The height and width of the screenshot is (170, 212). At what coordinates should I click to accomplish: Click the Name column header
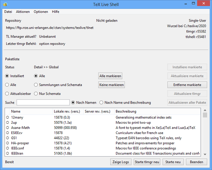(x=31, y=111)
